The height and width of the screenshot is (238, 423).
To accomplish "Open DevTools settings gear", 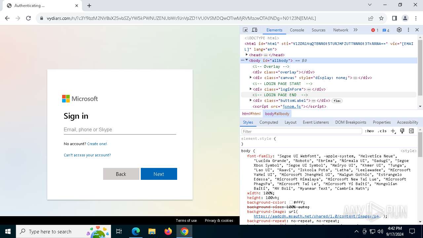I will [399, 30].
